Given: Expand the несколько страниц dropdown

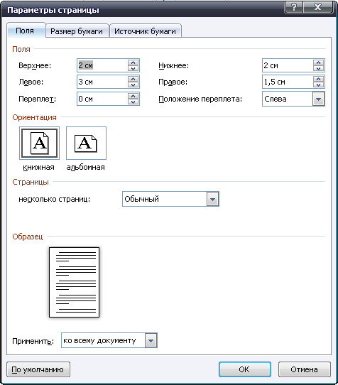Looking at the screenshot, I should click(212, 199).
